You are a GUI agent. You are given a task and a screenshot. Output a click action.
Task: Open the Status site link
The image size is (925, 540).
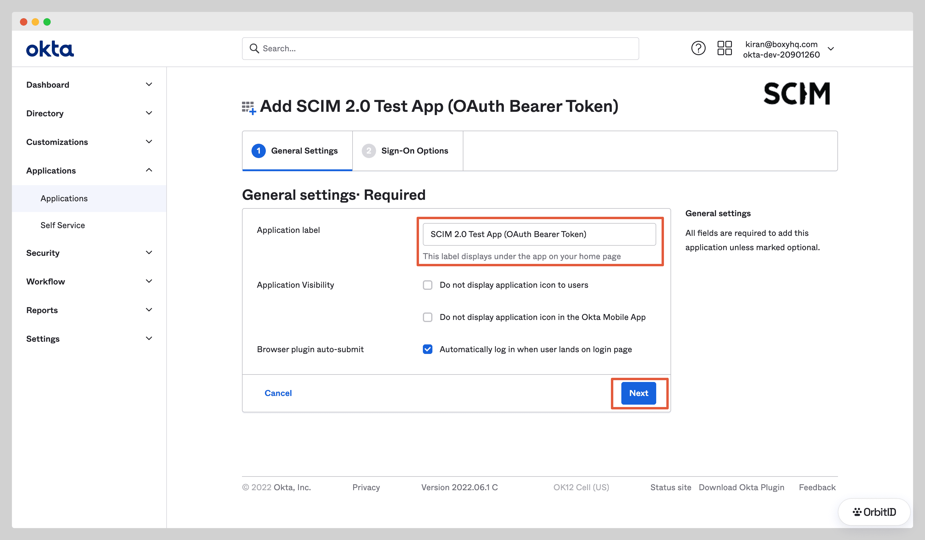[x=671, y=488]
